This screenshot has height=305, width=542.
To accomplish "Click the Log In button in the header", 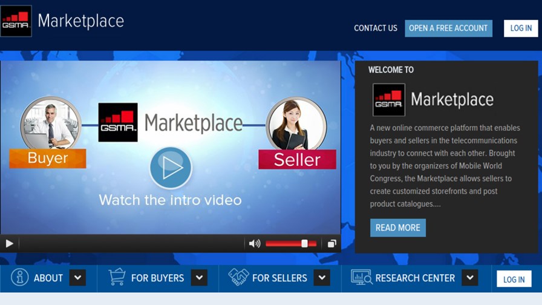I will (x=521, y=28).
